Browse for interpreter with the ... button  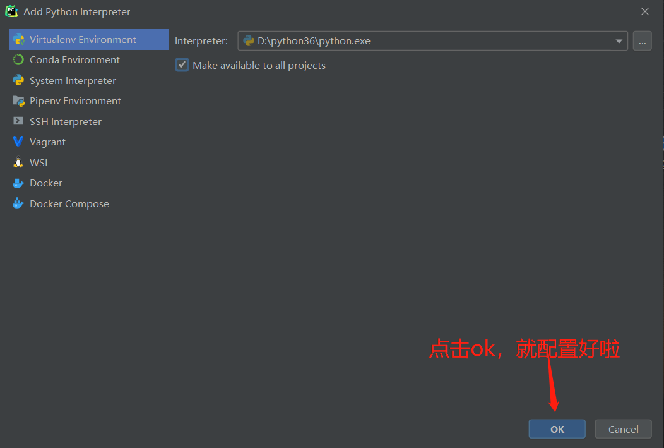643,40
